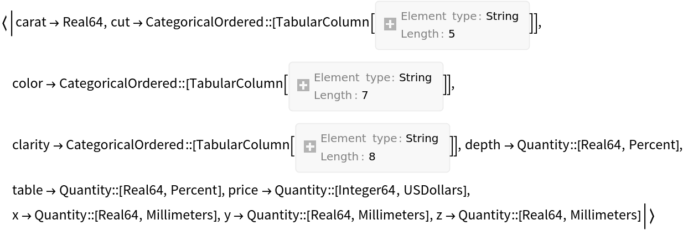Click the "String" value in the Length 5 box
This screenshot has width=683, height=230.
[x=502, y=16]
